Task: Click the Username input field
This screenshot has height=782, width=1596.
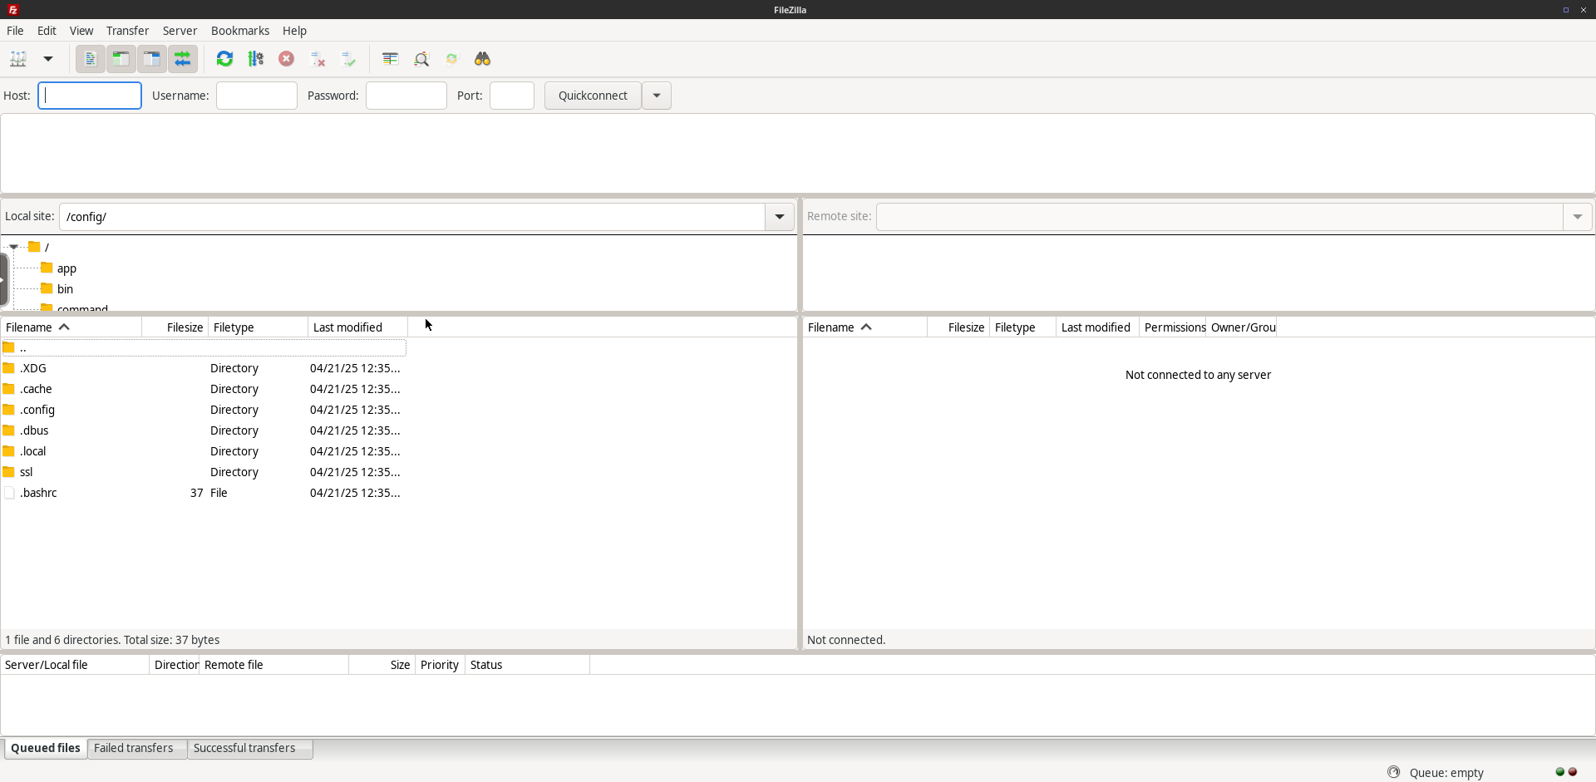Action: (257, 96)
